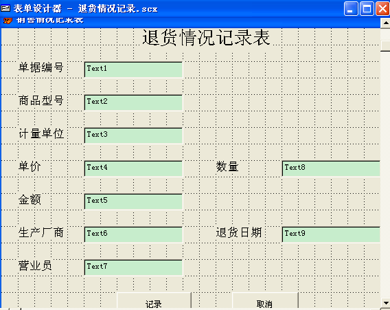
Task: Select the 计量单位 label
Action: pos(41,133)
